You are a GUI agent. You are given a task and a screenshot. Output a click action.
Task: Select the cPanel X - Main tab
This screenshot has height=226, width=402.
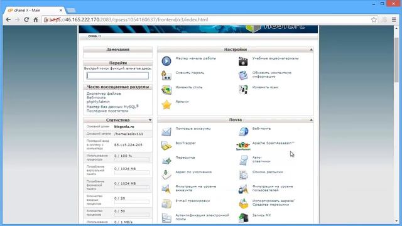pos(34,10)
